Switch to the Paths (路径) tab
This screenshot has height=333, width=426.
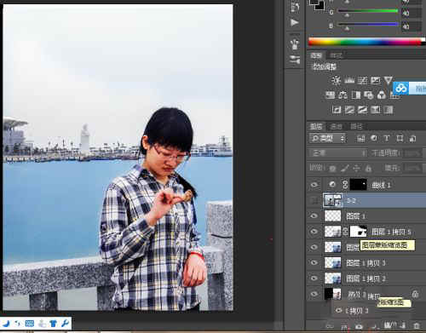[356, 126]
